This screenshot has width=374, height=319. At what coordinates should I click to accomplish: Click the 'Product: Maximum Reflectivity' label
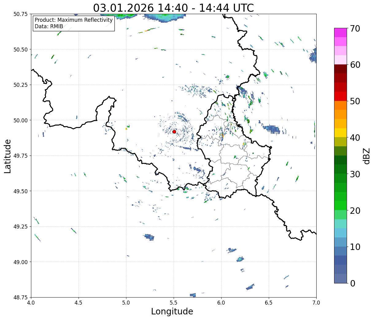point(74,20)
